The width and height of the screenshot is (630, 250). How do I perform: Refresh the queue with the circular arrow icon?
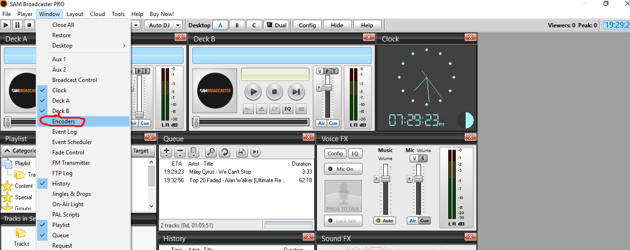pos(224,152)
